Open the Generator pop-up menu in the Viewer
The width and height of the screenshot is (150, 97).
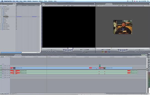pyautogui.click(x=86, y=52)
